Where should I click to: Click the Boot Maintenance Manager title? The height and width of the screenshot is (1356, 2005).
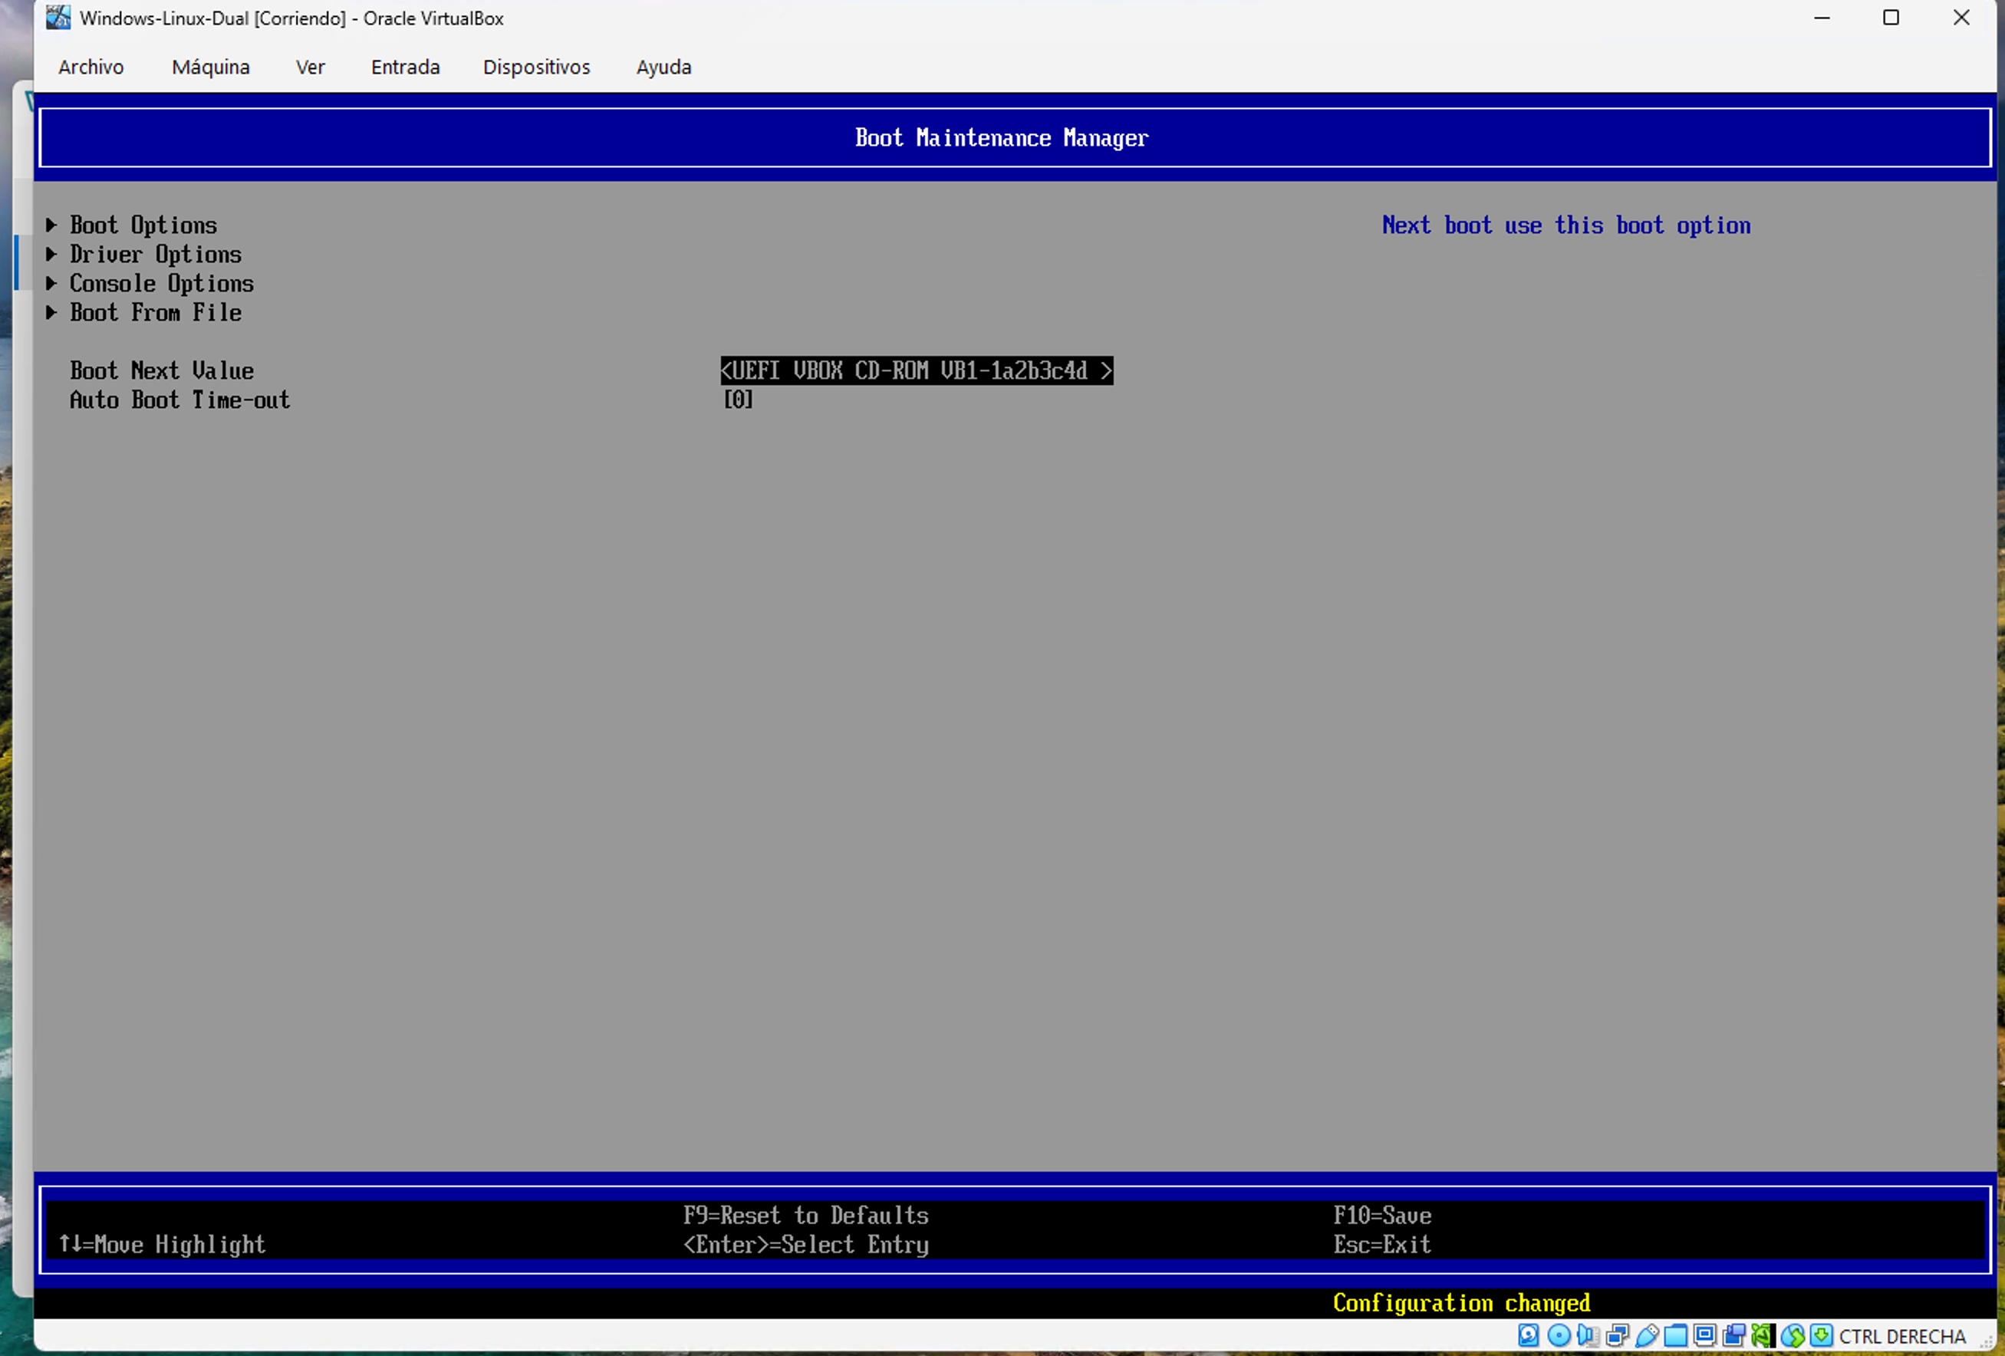point(1002,138)
